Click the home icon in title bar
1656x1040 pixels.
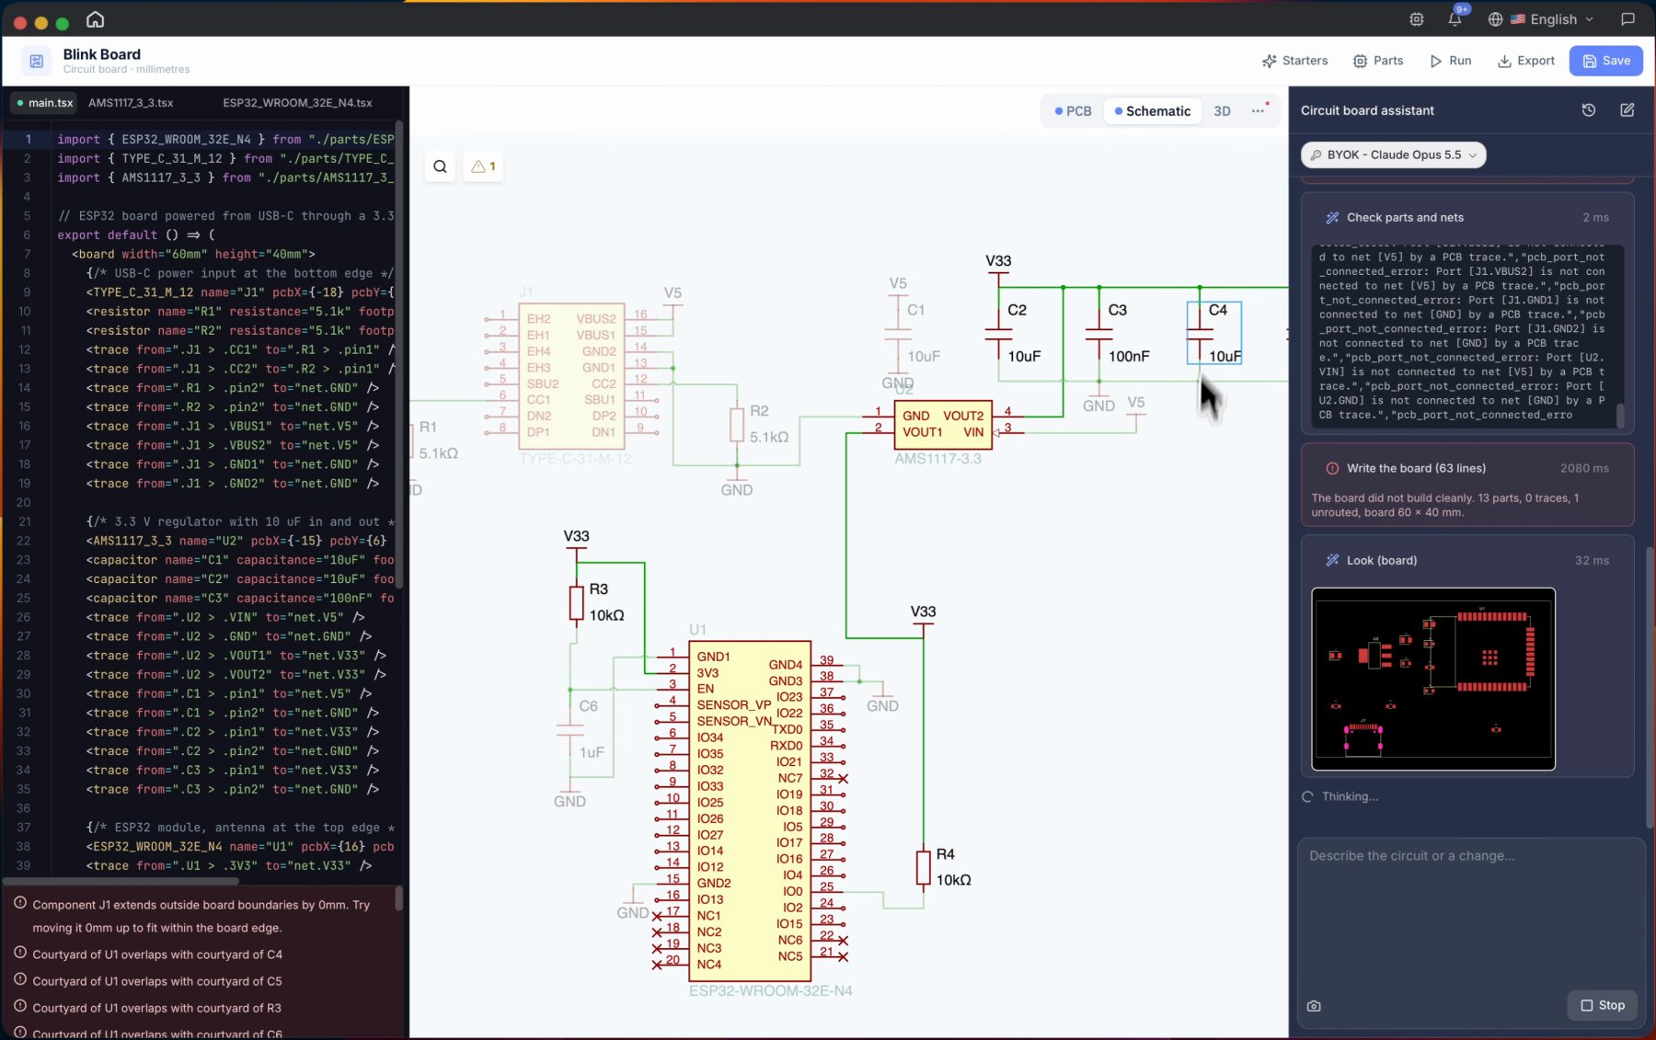click(95, 19)
